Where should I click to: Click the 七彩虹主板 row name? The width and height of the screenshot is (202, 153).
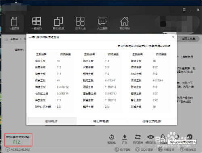click(x=42, y=93)
